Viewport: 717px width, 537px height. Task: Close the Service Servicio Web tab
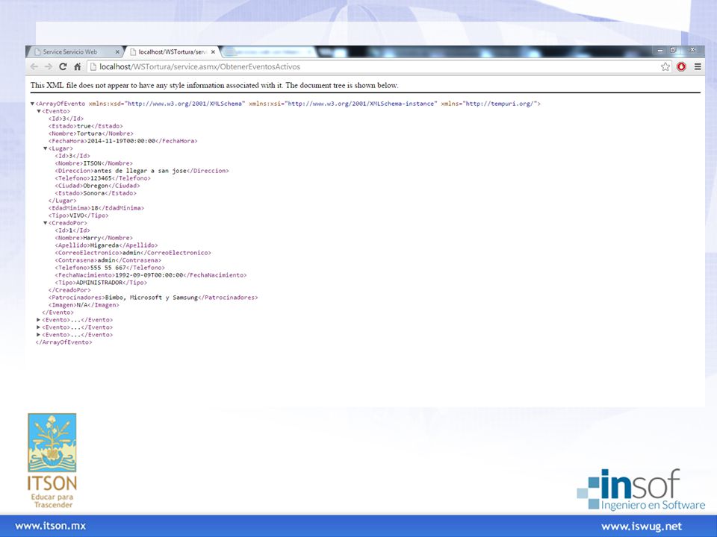[117, 52]
